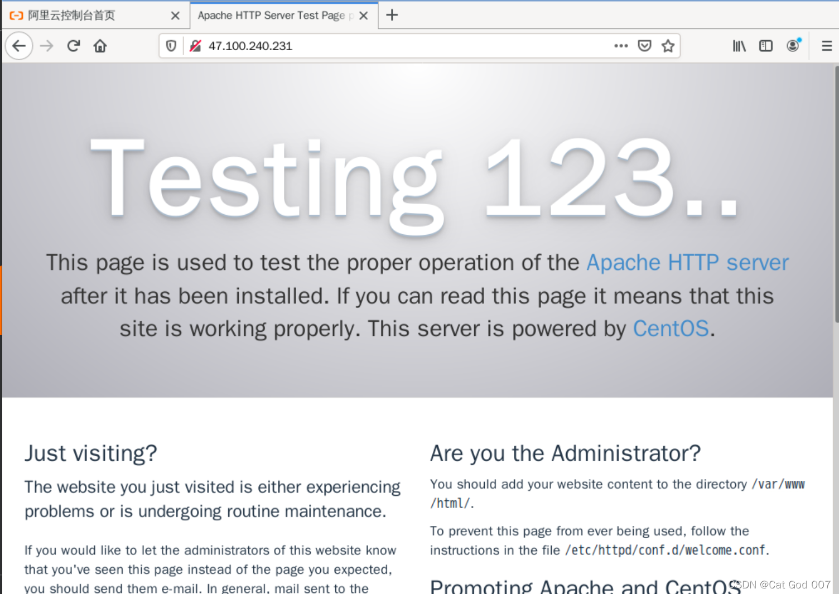Show insecure connection site information

point(195,46)
